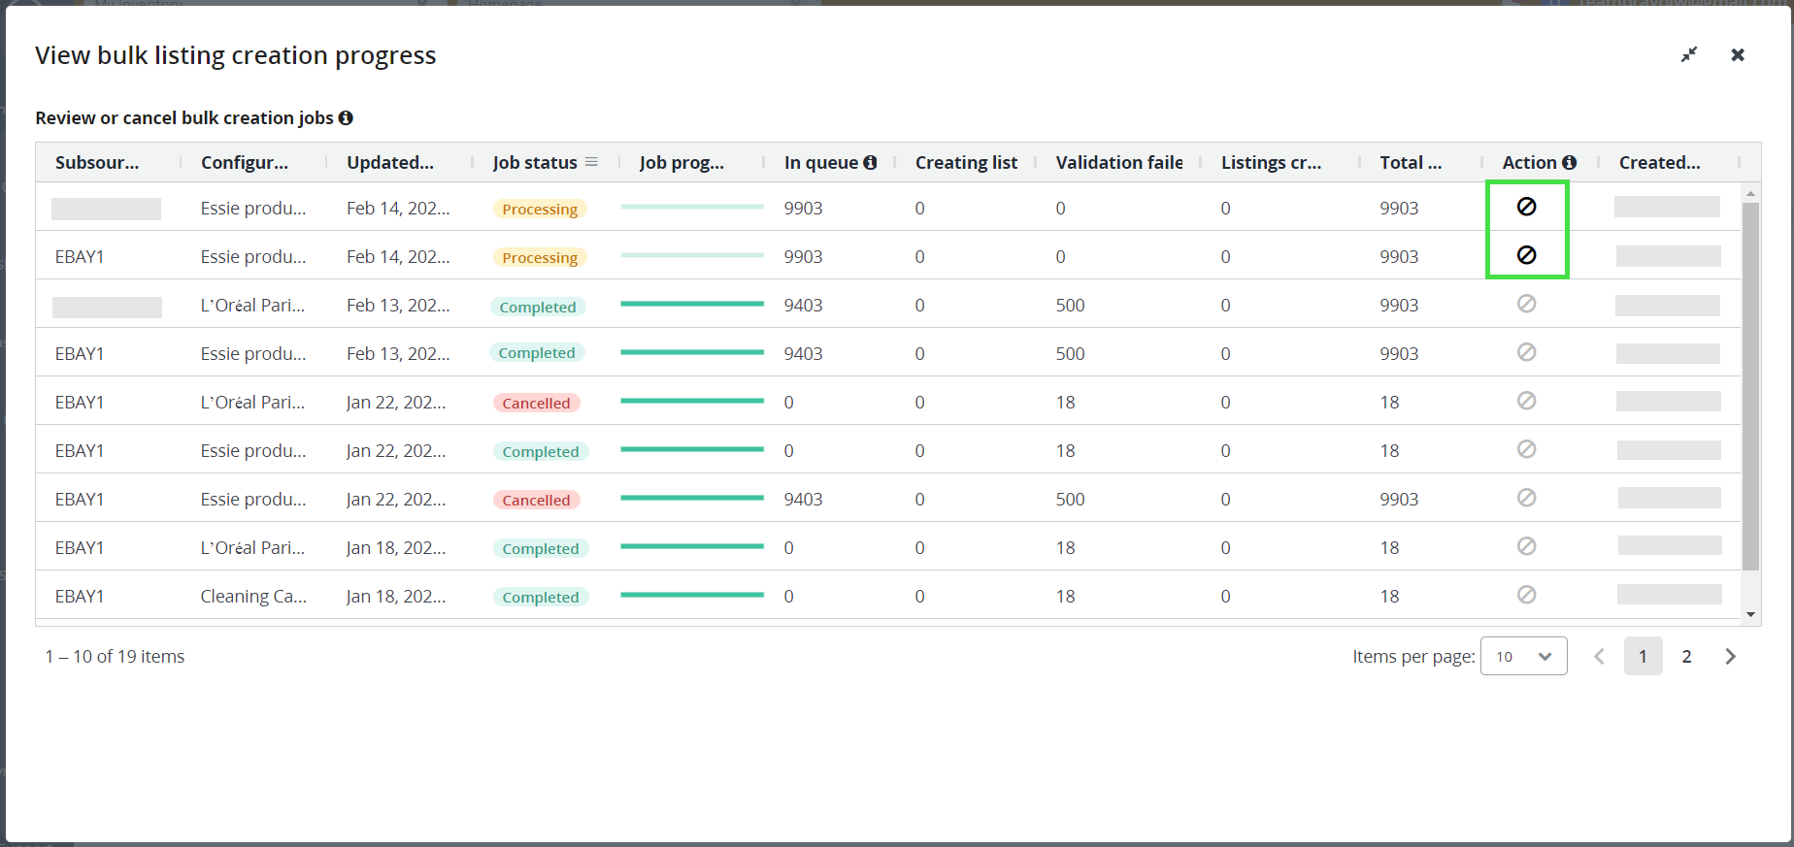Cancel the EBAY1 Processing job from Feb 14
1794x847 pixels.
click(x=1526, y=254)
